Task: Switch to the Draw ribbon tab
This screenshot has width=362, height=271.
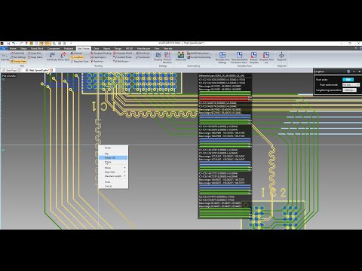Action: [96, 48]
